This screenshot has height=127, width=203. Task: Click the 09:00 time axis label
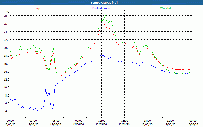click(x=79, y=121)
